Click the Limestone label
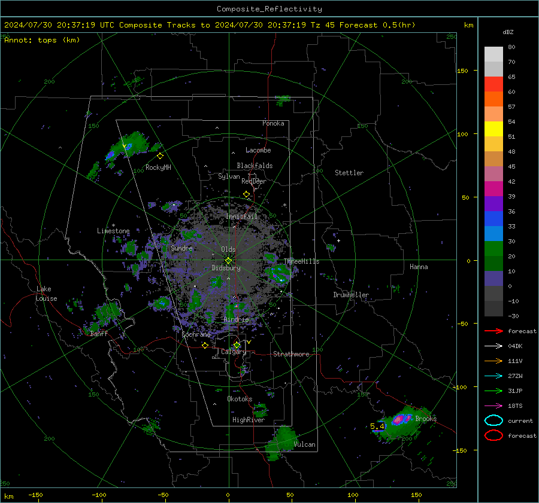 click(113, 231)
